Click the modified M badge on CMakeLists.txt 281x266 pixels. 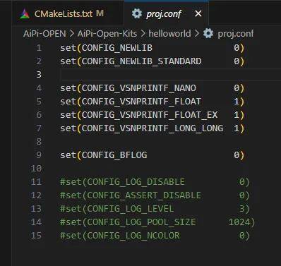coord(100,13)
